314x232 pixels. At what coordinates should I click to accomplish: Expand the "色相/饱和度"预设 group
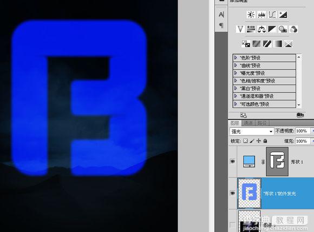[235, 81]
